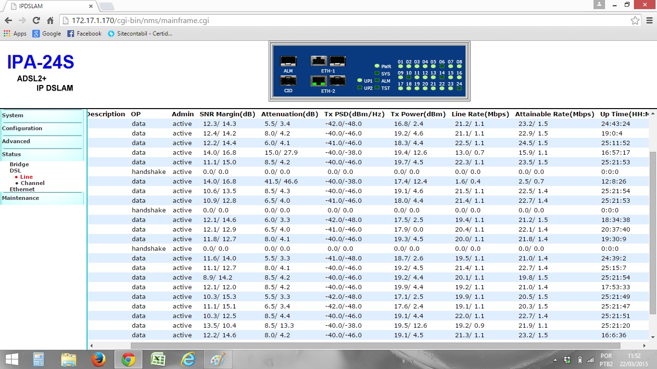Open the Apps bookmark
The height and width of the screenshot is (369, 657).
tap(15, 34)
